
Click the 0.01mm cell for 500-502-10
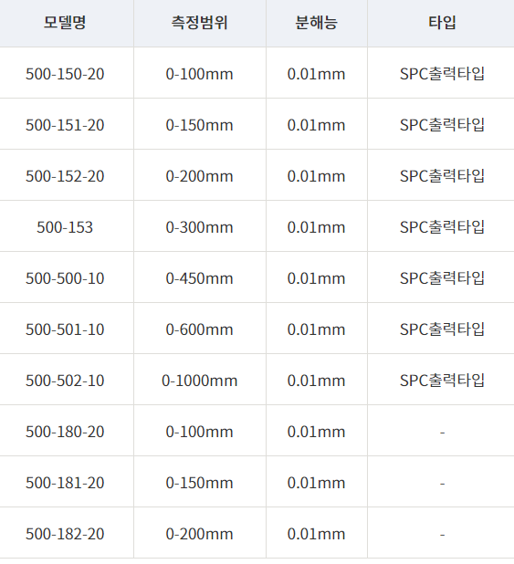[317, 381]
